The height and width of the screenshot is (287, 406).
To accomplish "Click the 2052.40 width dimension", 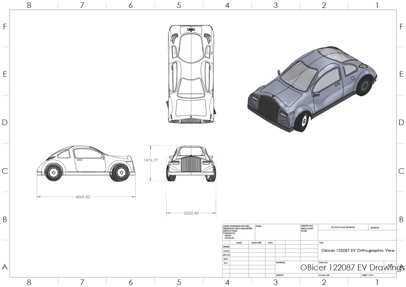I will click(x=191, y=213).
